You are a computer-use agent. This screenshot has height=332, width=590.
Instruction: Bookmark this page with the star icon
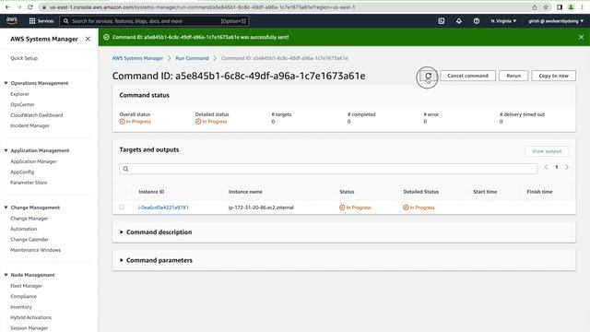click(546, 7)
